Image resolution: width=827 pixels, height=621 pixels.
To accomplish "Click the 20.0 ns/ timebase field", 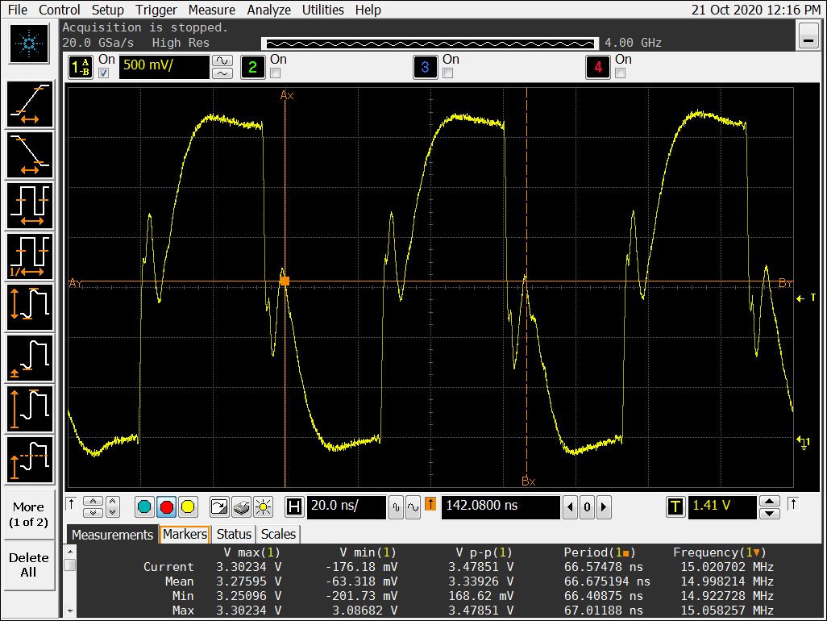I will pos(346,507).
